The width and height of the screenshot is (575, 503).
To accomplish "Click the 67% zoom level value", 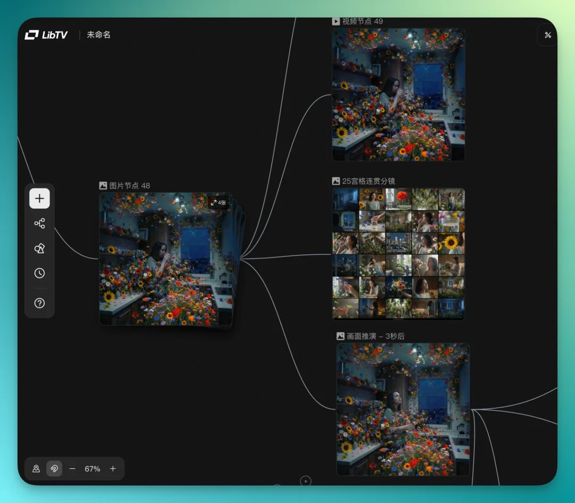I will point(93,469).
